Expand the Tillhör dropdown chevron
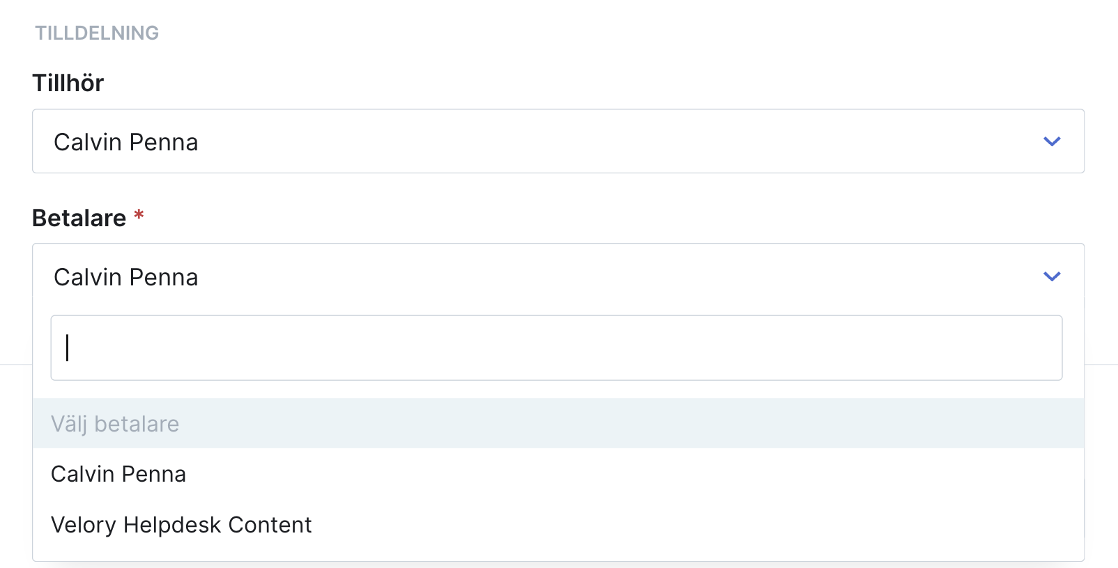Image resolution: width=1118 pixels, height=568 pixels. point(1052,141)
